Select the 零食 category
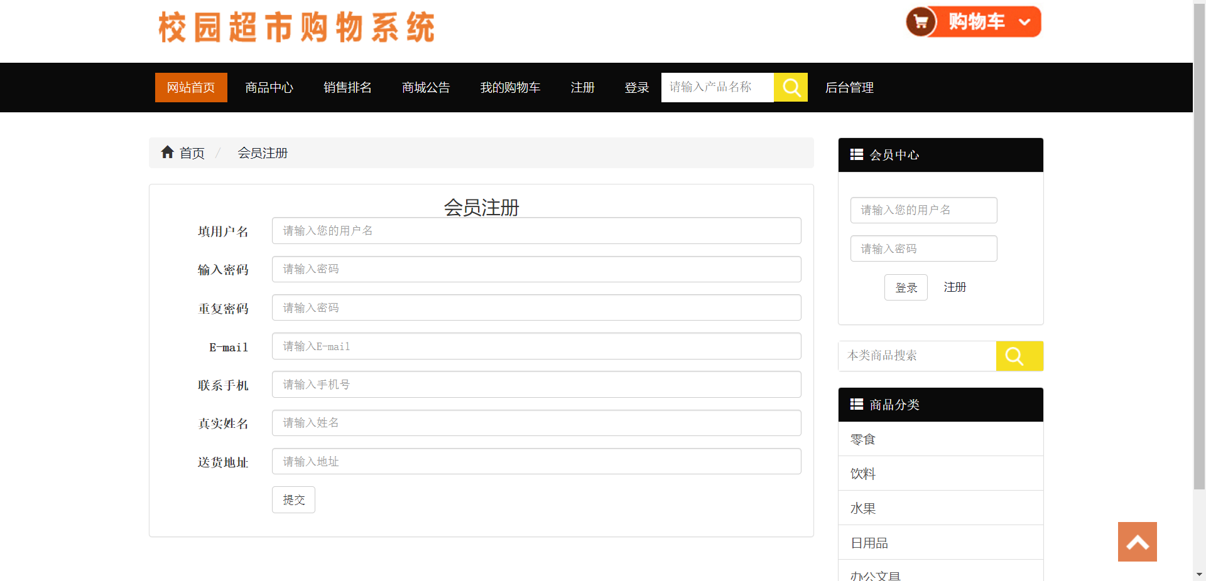The height and width of the screenshot is (581, 1206). click(863, 439)
